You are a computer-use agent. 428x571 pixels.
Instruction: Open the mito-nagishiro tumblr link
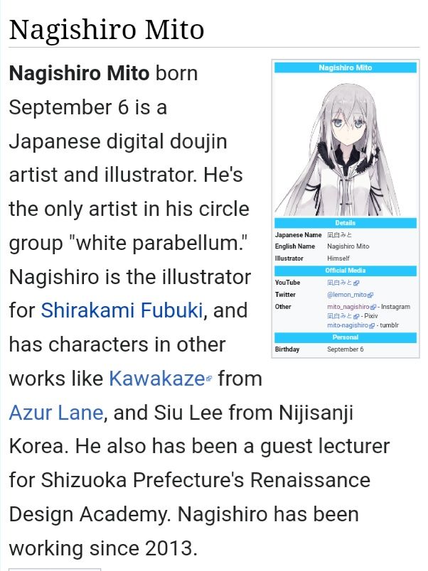tap(348, 325)
